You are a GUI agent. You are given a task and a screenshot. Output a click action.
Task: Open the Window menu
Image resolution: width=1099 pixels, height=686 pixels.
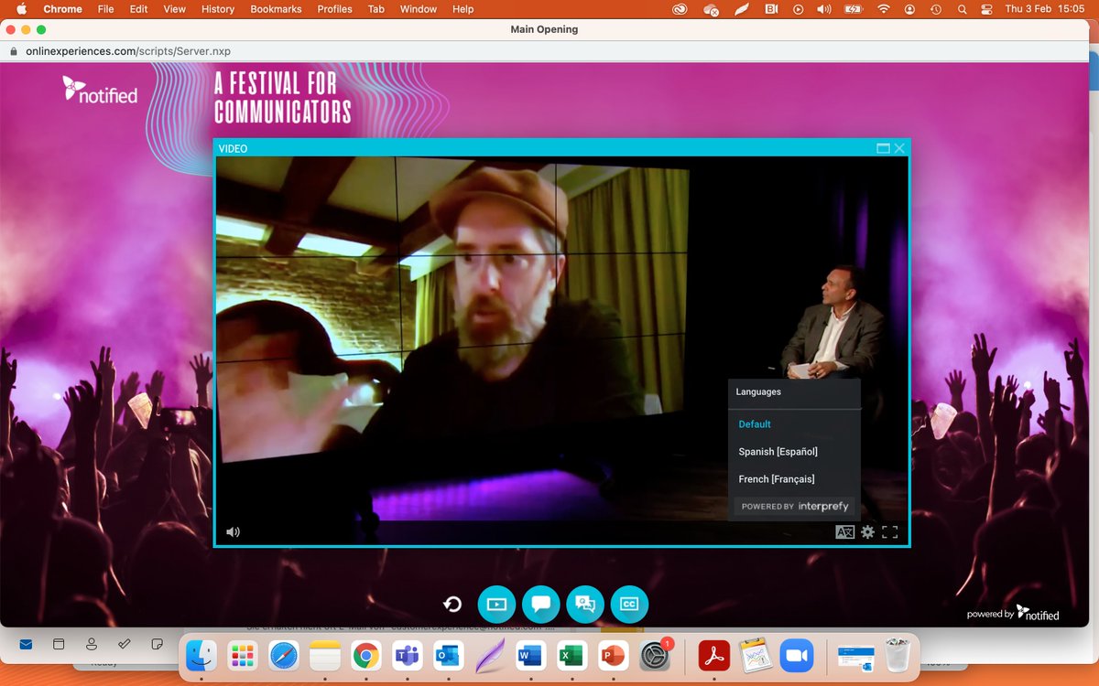[x=419, y=9]
